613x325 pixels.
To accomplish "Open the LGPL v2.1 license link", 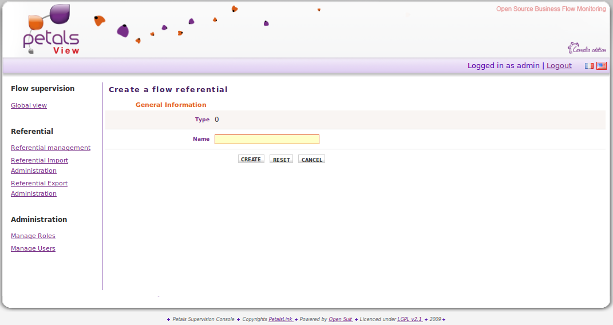I will [409, 319].
